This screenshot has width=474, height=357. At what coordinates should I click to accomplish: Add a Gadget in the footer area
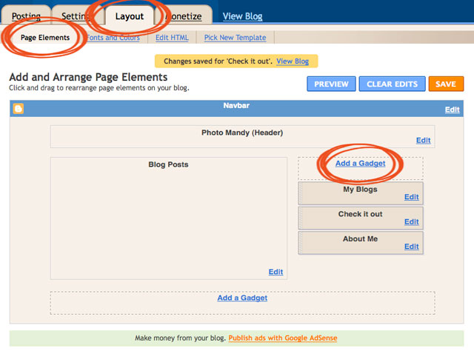(242, 298)
